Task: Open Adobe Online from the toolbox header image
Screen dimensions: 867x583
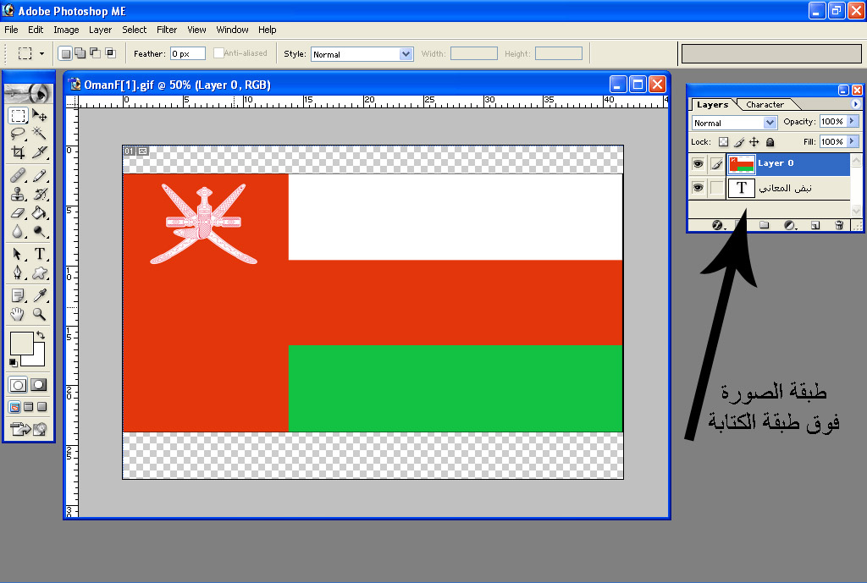Action: (x=28, y=93)
